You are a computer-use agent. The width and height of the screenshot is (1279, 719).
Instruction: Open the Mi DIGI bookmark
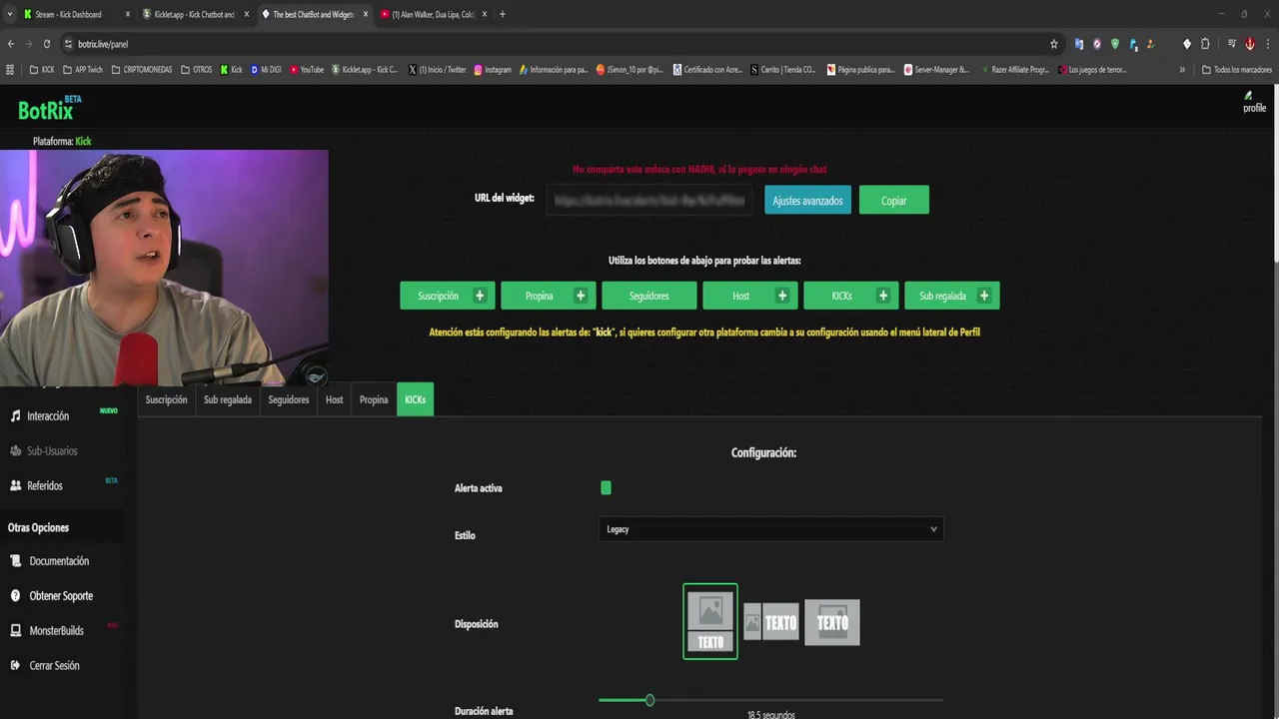(x=266, y=70)
